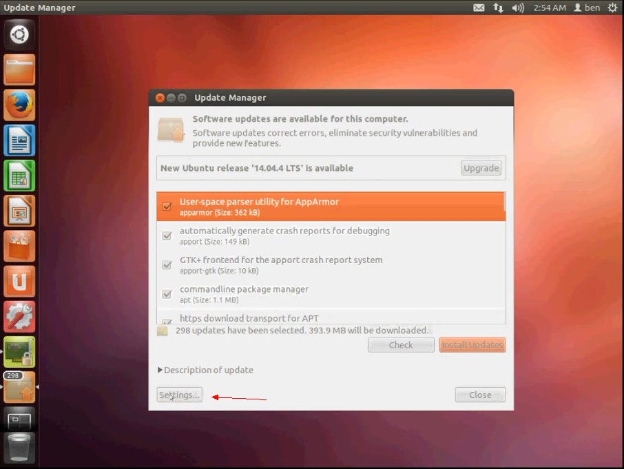Image resolution: width=624 pixels, height=469 pixels.
Task: Open the Ubuntu Dash home launcher
Action: click(19, 34)
